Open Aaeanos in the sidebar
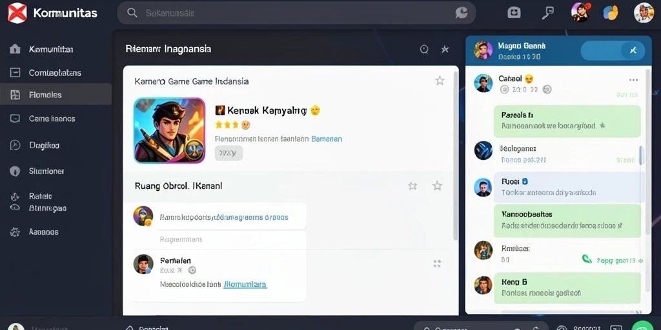This screenshot has height=330, width=661. [x=43, y=231]
